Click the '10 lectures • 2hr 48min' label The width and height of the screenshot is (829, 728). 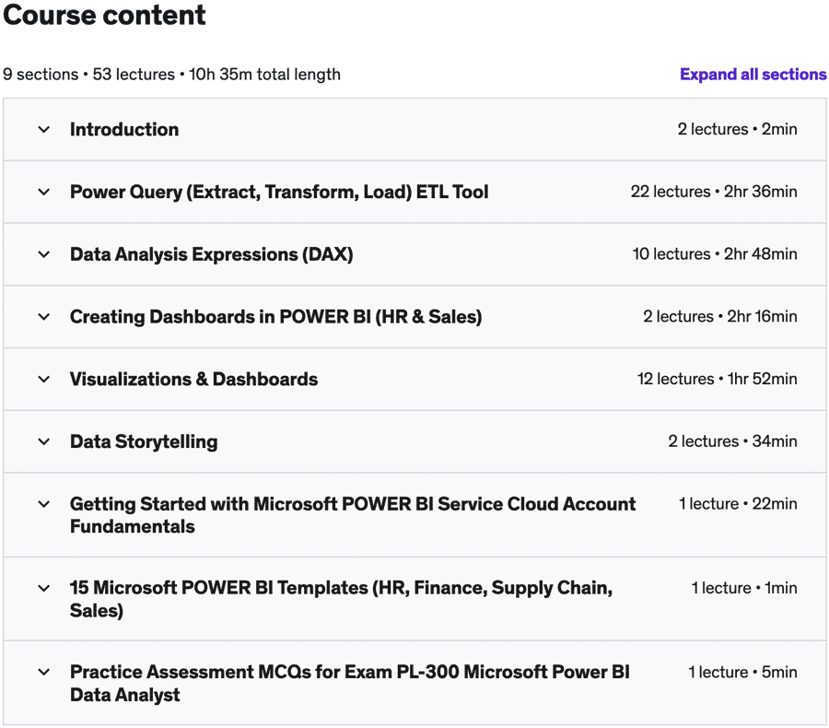pyautogui.click(x=715, y=254)
